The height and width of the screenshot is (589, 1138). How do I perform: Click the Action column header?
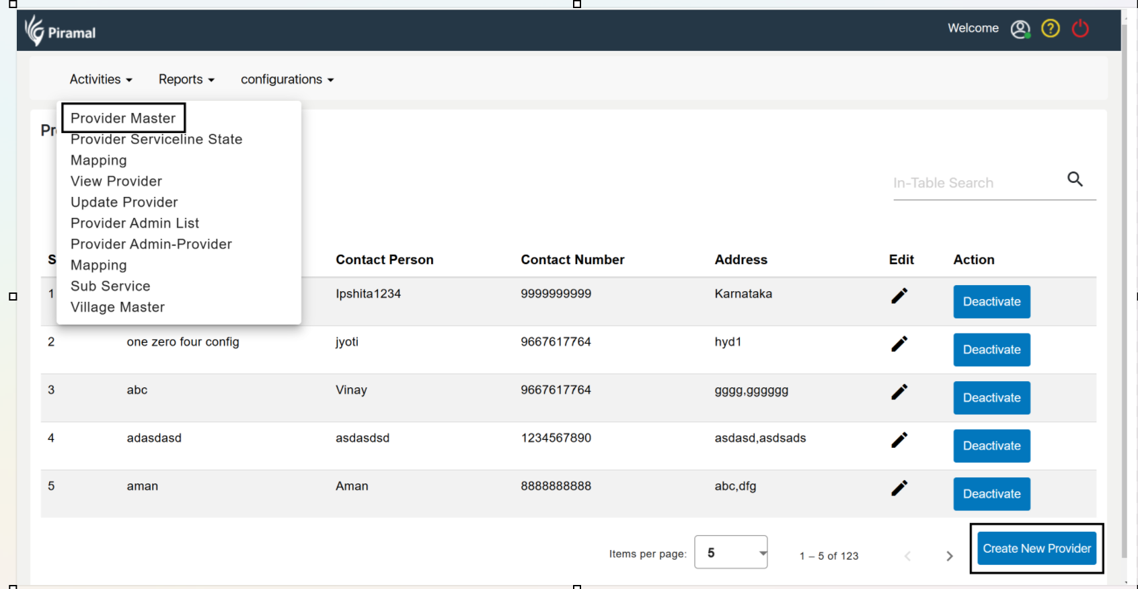coord(974,260)
